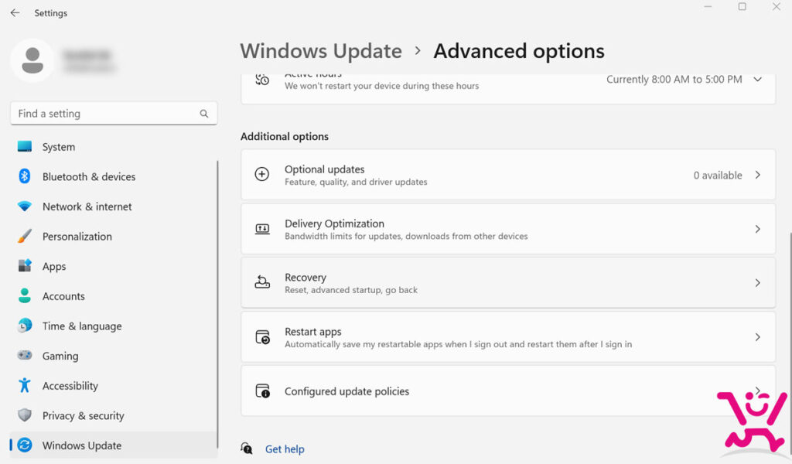The height and width of the screenshot is (464, 792).
Task: Click the System monitor icon
Action: pyautogui.click(x=24, y=146)
